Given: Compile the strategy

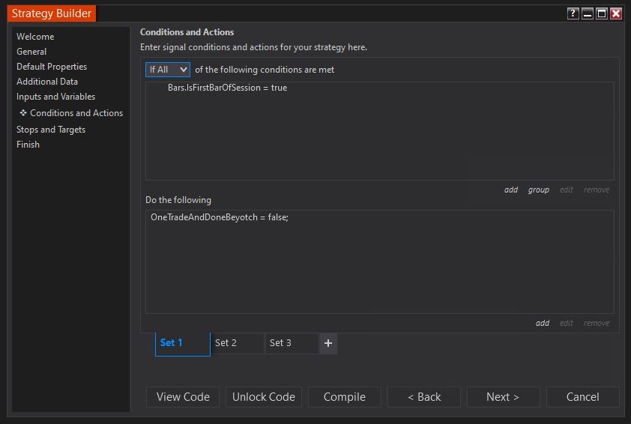Looking at the screenshot, I should (344, 397).
